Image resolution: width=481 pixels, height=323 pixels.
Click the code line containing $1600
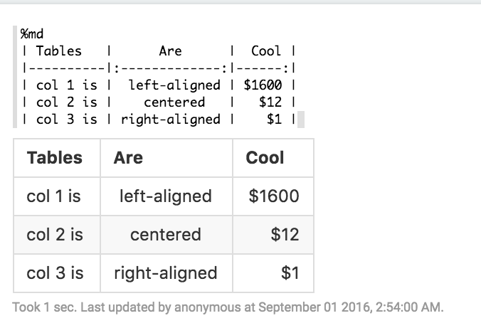(x=158, y=85)
